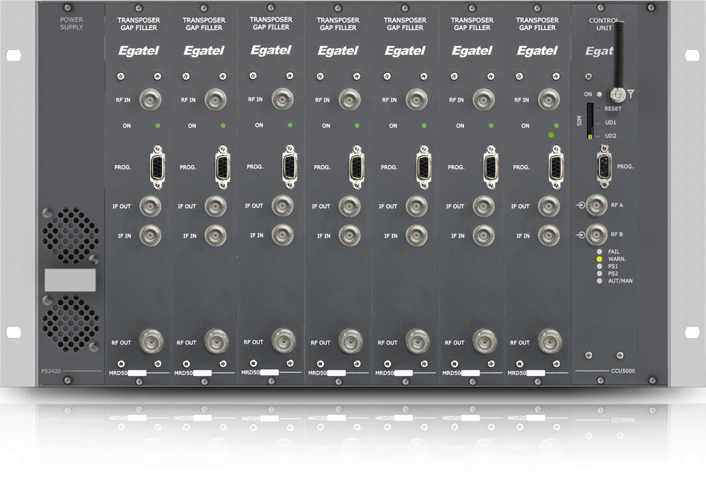Click the Egatel logo on the control unit
Image resolution: width=706 pixels, height=479 pixels.
599,51
